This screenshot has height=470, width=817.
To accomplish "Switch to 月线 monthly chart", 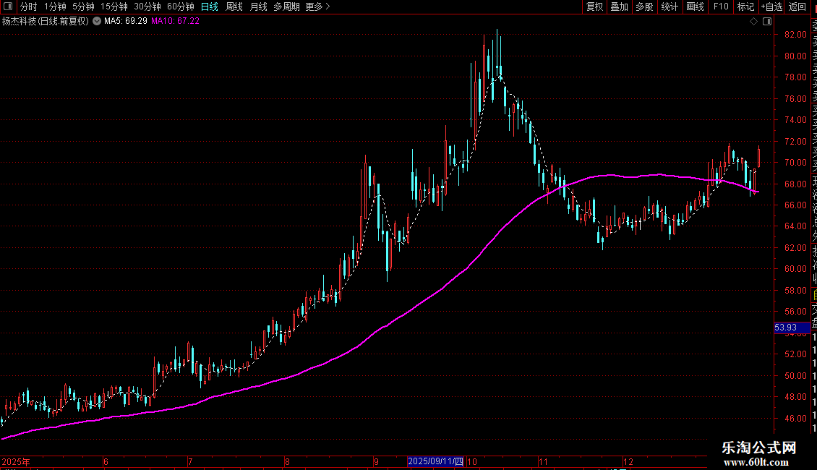I will pos(258,7).
